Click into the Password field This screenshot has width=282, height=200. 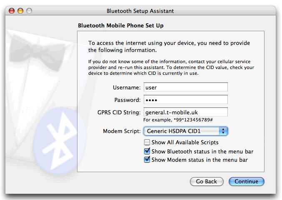(x=186, y=100)
